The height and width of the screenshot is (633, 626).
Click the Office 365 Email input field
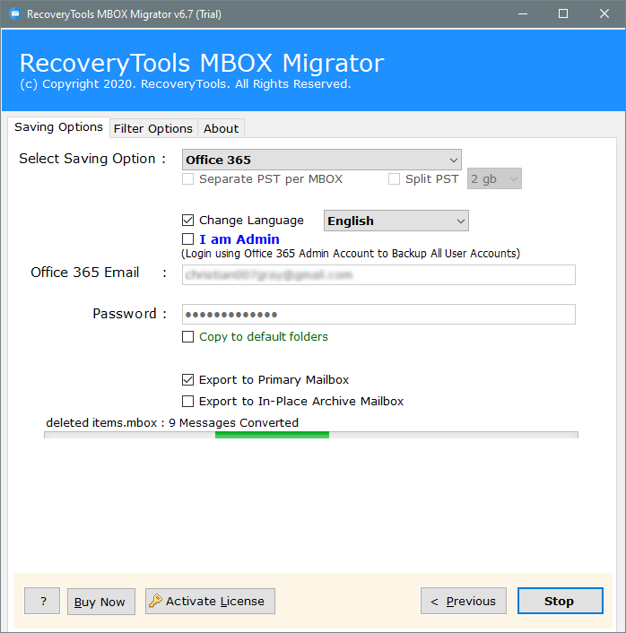pyautogui.click(x=378, y=275)
